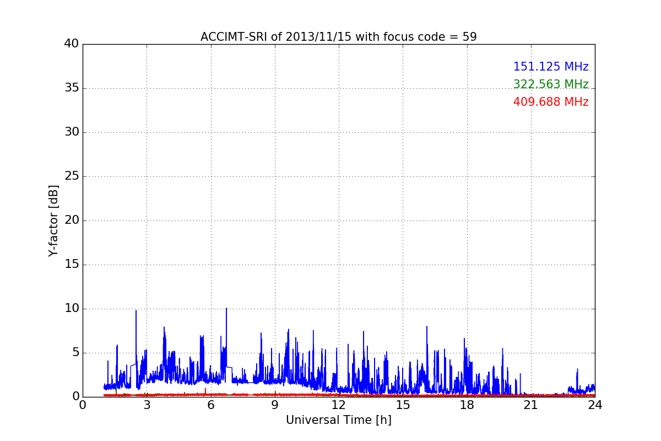Click the y-axis tick label 25
The width and height of the screenshot is (661, 441).
point(72,176)
